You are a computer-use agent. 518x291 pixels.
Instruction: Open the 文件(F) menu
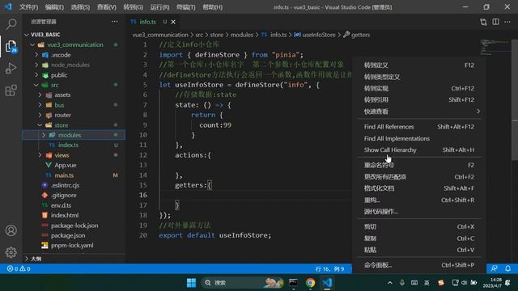tap(28, 7)
